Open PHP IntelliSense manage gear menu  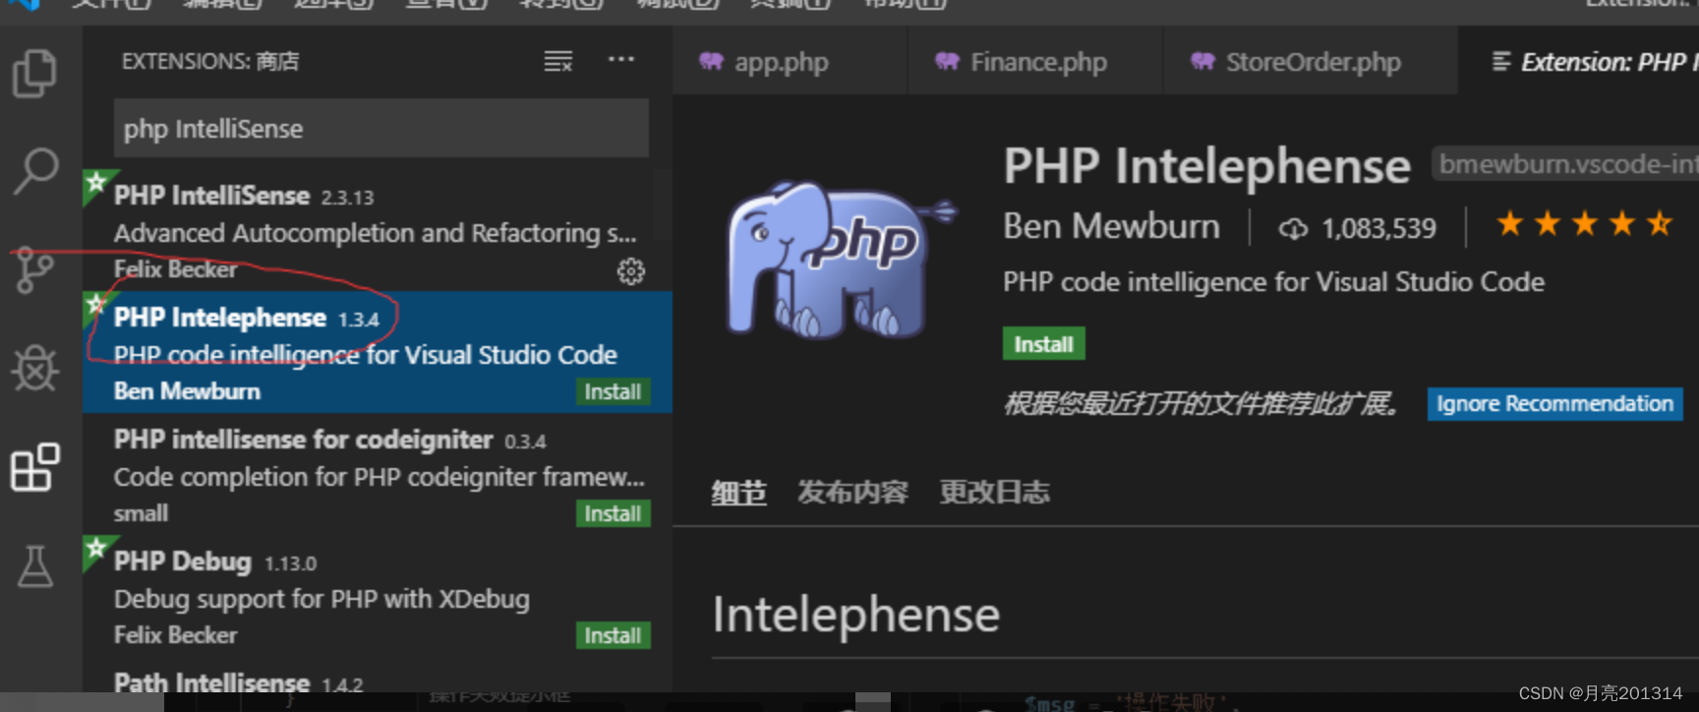click(x=630, y=271)
